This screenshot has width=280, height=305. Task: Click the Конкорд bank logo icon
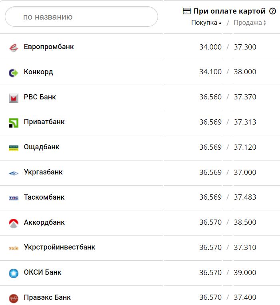click(x=14, y=73)
